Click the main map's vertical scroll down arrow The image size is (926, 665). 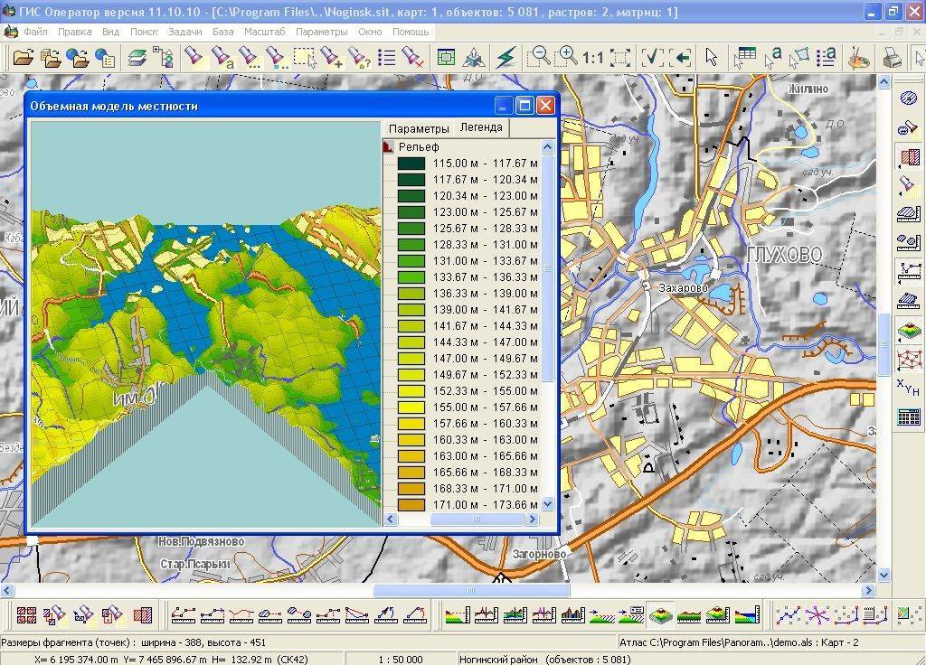[x=883, y=574]
